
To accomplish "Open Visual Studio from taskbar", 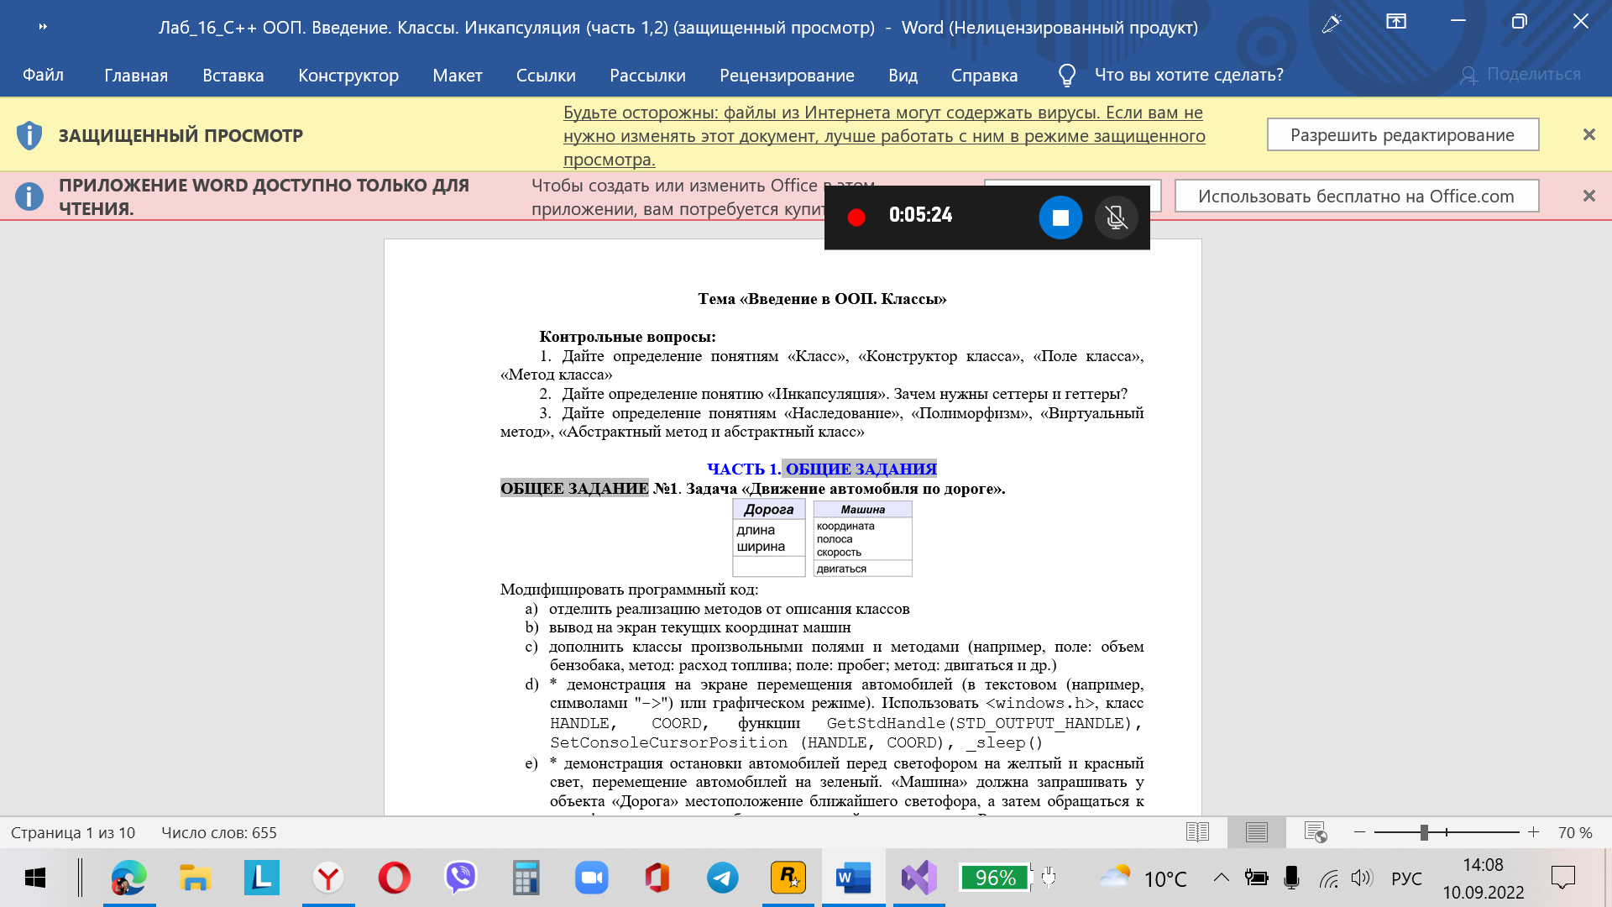I will (x=919, y=878).
